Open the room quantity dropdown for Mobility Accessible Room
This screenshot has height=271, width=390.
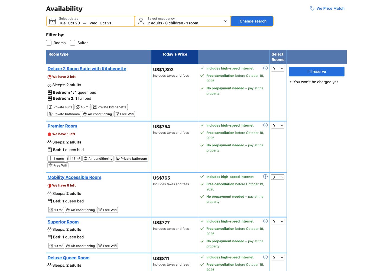pyautogui.click(x=278, y=177)
